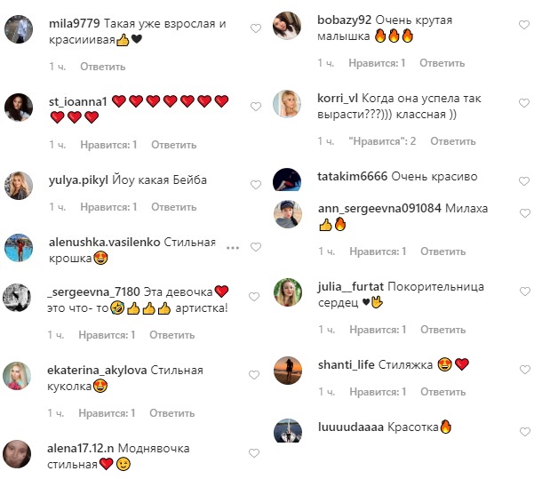The height and width of the screenshot is (479, 542).
Task: Toggle like on ekaterina_akylova's comment
Action: 254,375
